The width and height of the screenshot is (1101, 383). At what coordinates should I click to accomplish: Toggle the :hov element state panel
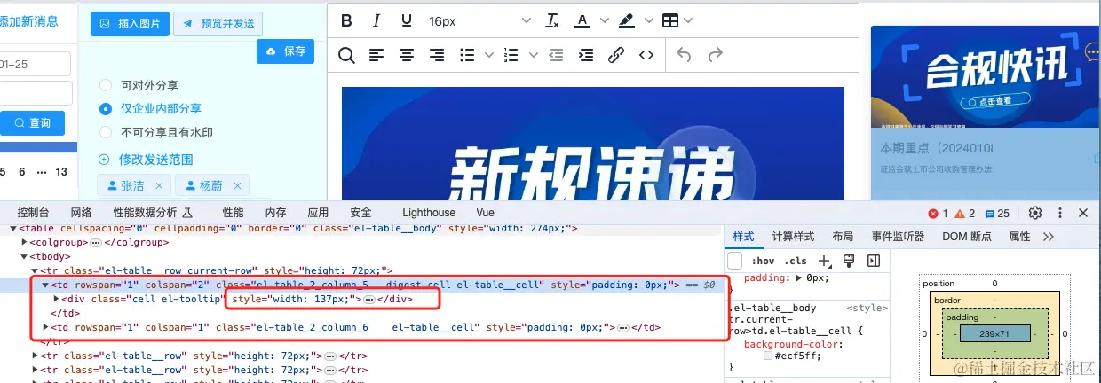(763, 261)
